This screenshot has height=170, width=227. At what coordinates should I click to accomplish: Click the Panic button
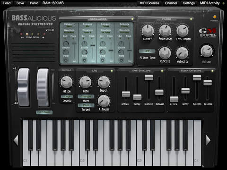click(34, 3)
